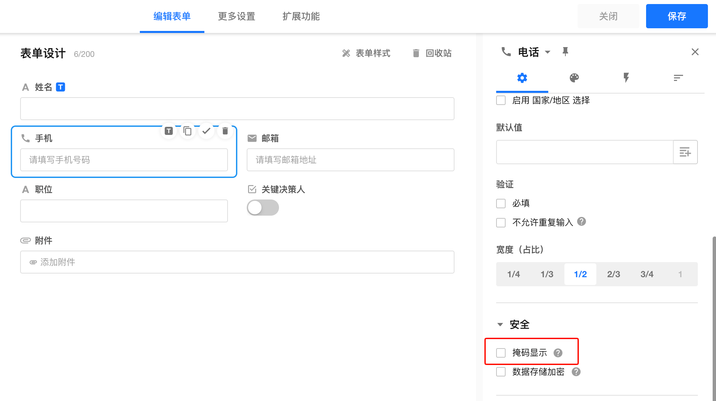Viewport: 716px width, 401px height.
Task: Toggle the 关键决策人 switch
Action: tap(263, 208)
